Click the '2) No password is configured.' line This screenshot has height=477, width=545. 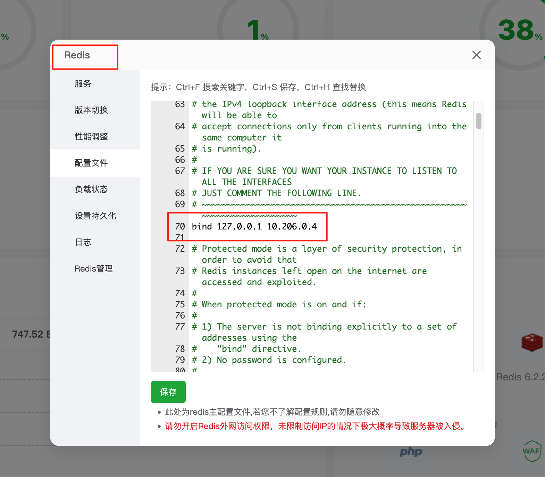pyautogui.click(x=269, y=360)
